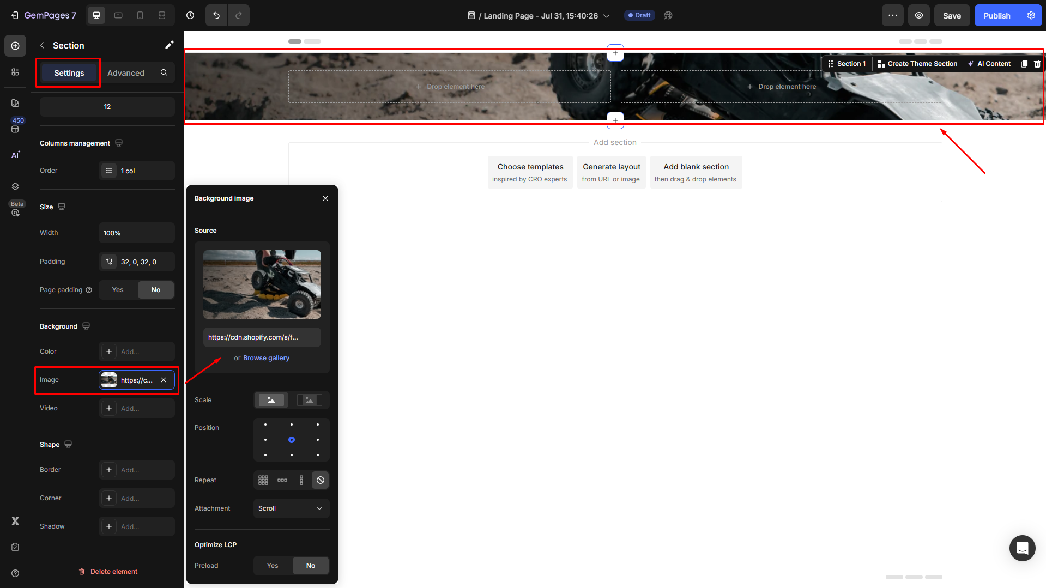Set Page padding to Yes
The height and width of the screenshot is (588, 1046).
pos(118,290)
